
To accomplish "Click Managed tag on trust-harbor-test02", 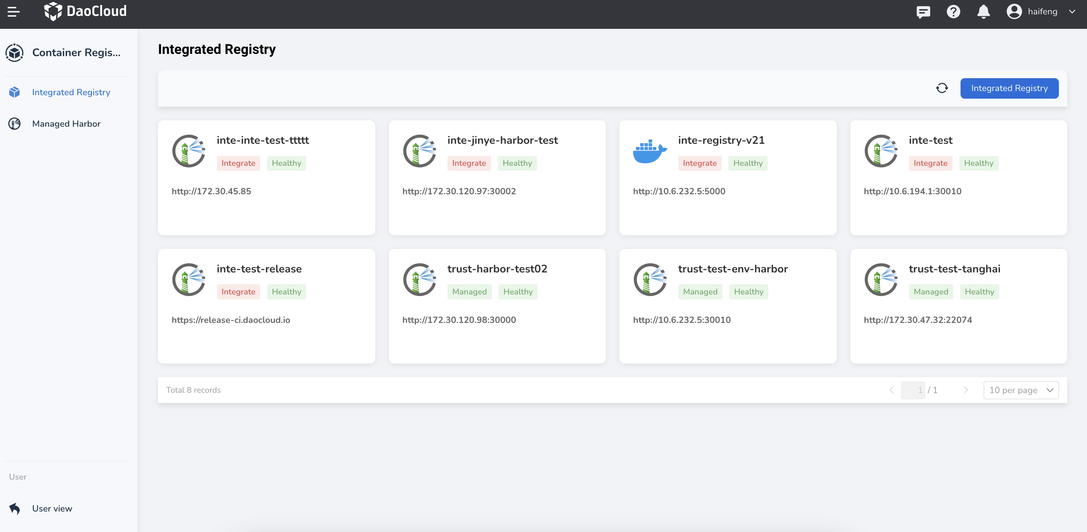I will tap(469, 292).
